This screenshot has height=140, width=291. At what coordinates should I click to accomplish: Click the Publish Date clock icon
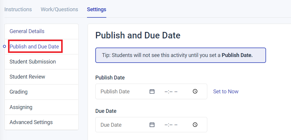point(195,92)
